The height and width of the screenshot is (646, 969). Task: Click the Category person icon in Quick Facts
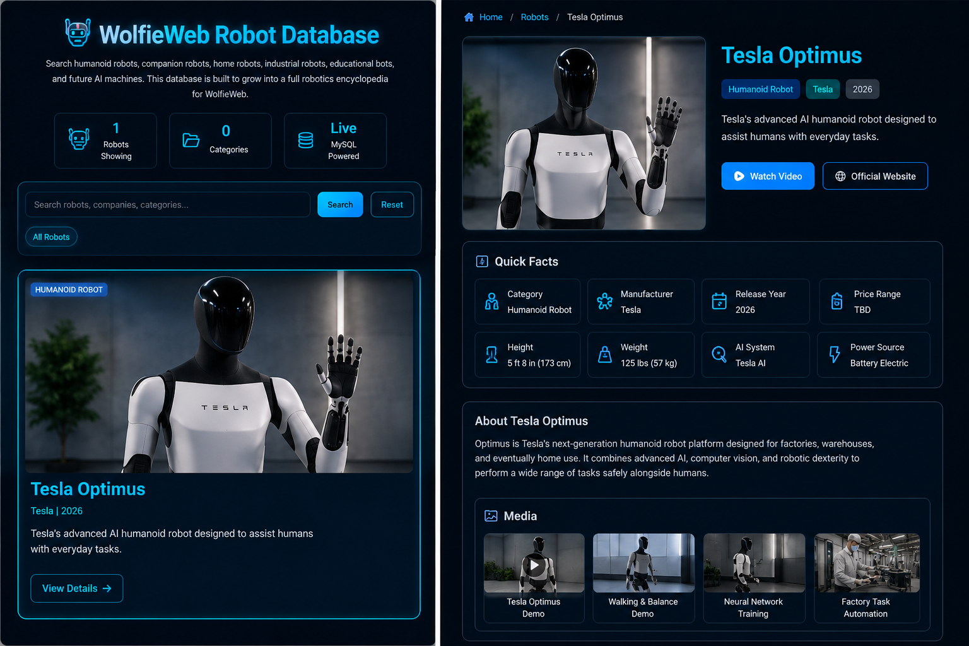[x=492, y=302]
